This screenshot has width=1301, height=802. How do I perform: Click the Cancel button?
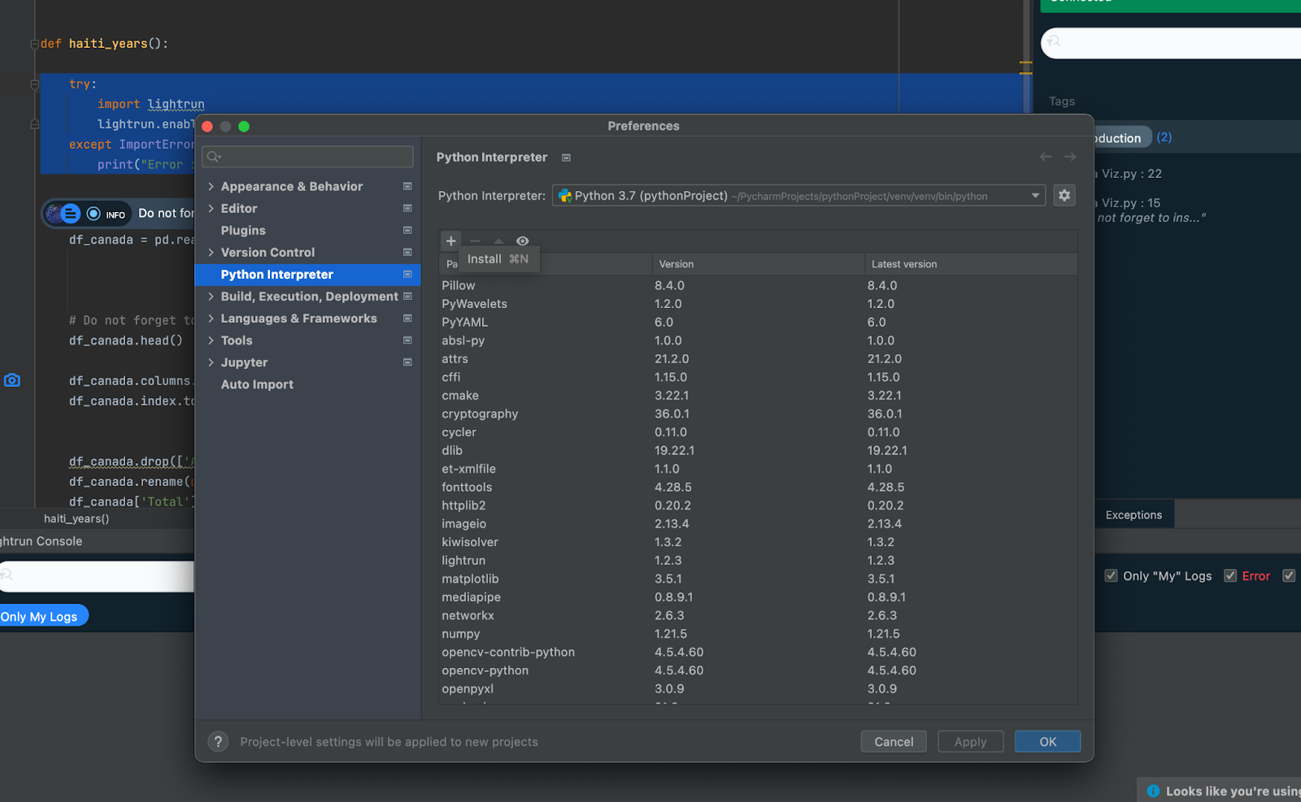(894, 741)
